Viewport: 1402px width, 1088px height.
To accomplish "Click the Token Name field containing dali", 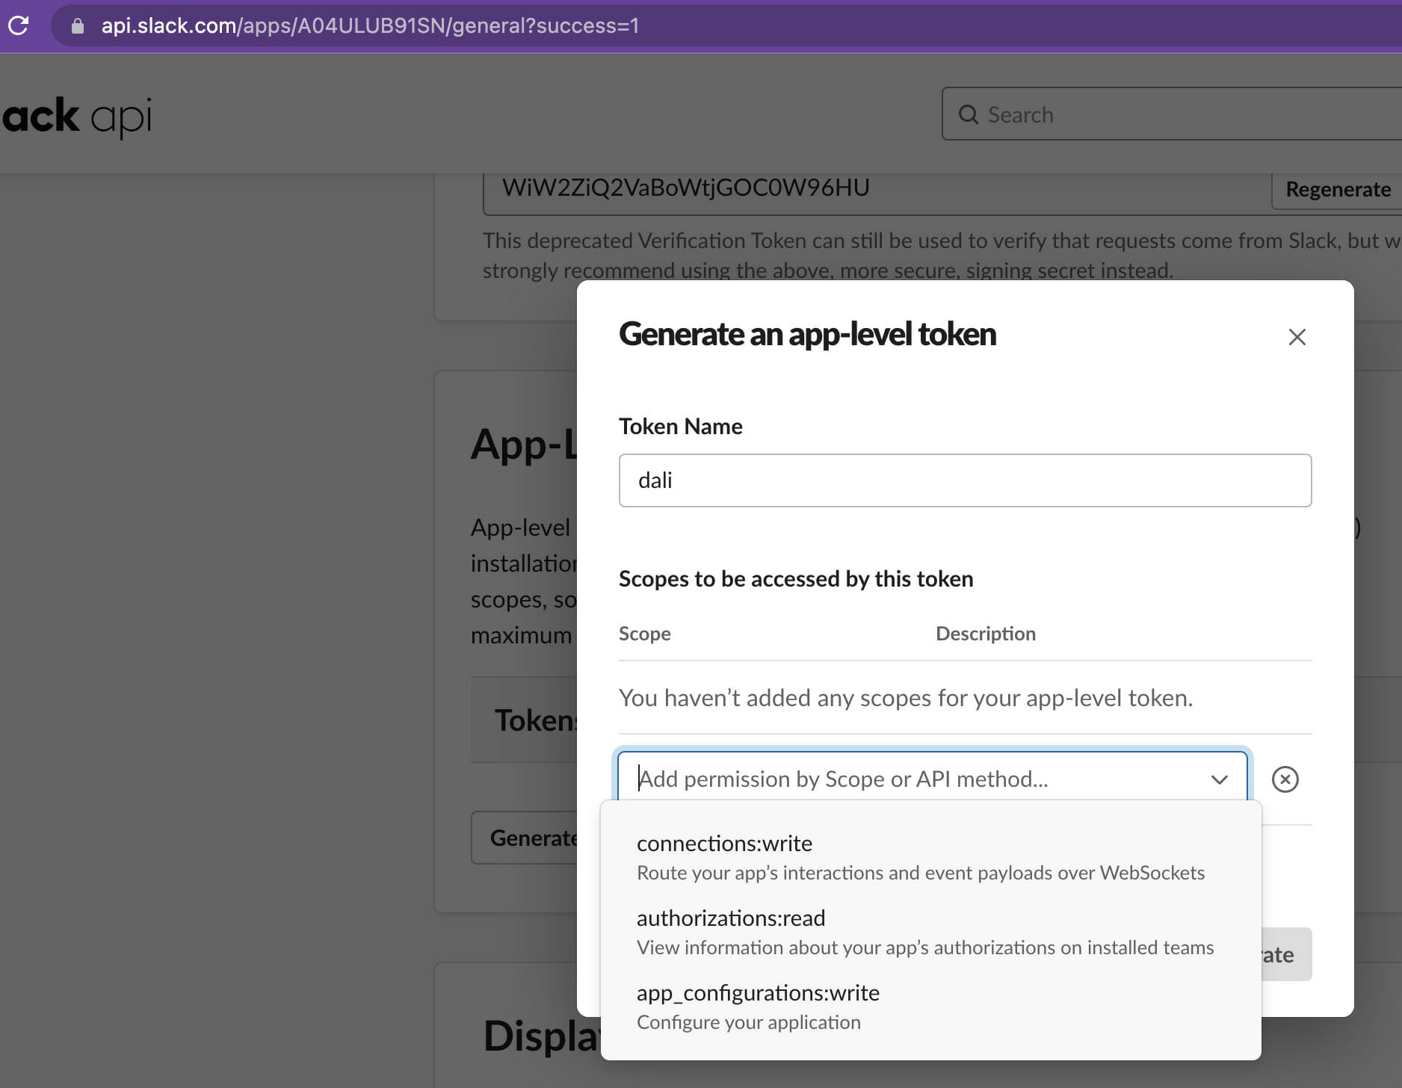I will point(965,480).
